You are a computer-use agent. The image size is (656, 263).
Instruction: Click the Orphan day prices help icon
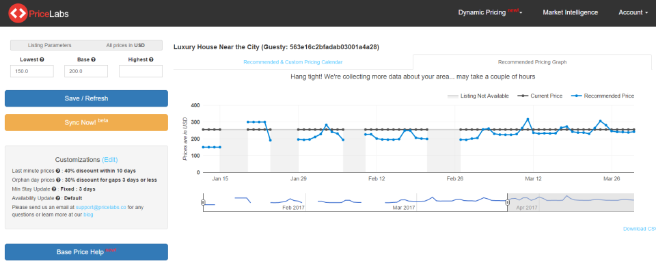pyautogui.click(x=58, y=180)
